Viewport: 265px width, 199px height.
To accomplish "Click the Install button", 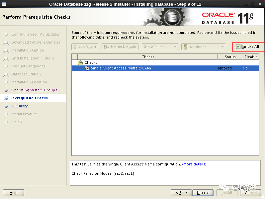I will click(226, 193).
